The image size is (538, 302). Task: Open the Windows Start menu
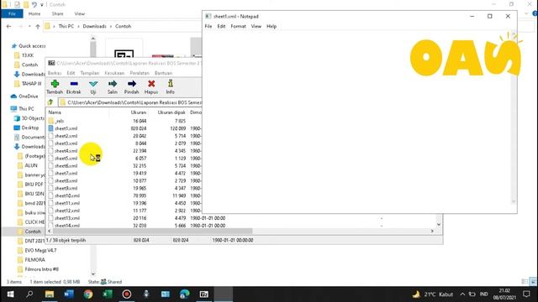pyautogui.click(x=10, y=294)
